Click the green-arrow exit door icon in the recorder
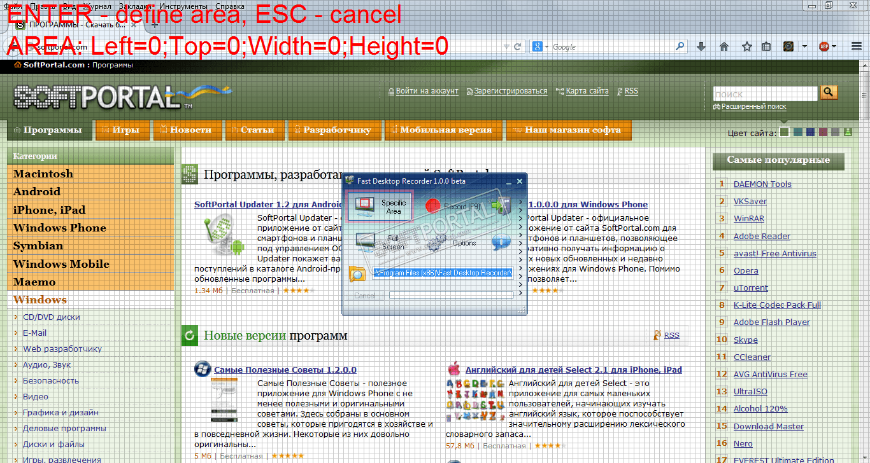870x463 pixels. pos(501,206)
